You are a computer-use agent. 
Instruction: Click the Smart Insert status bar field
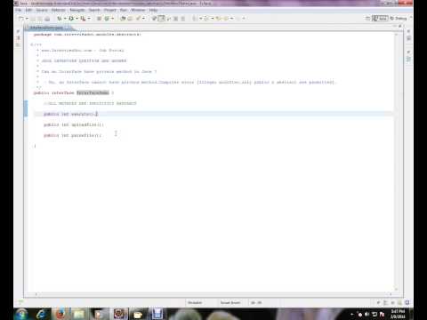pyautogui.click(x=230, y=302)
